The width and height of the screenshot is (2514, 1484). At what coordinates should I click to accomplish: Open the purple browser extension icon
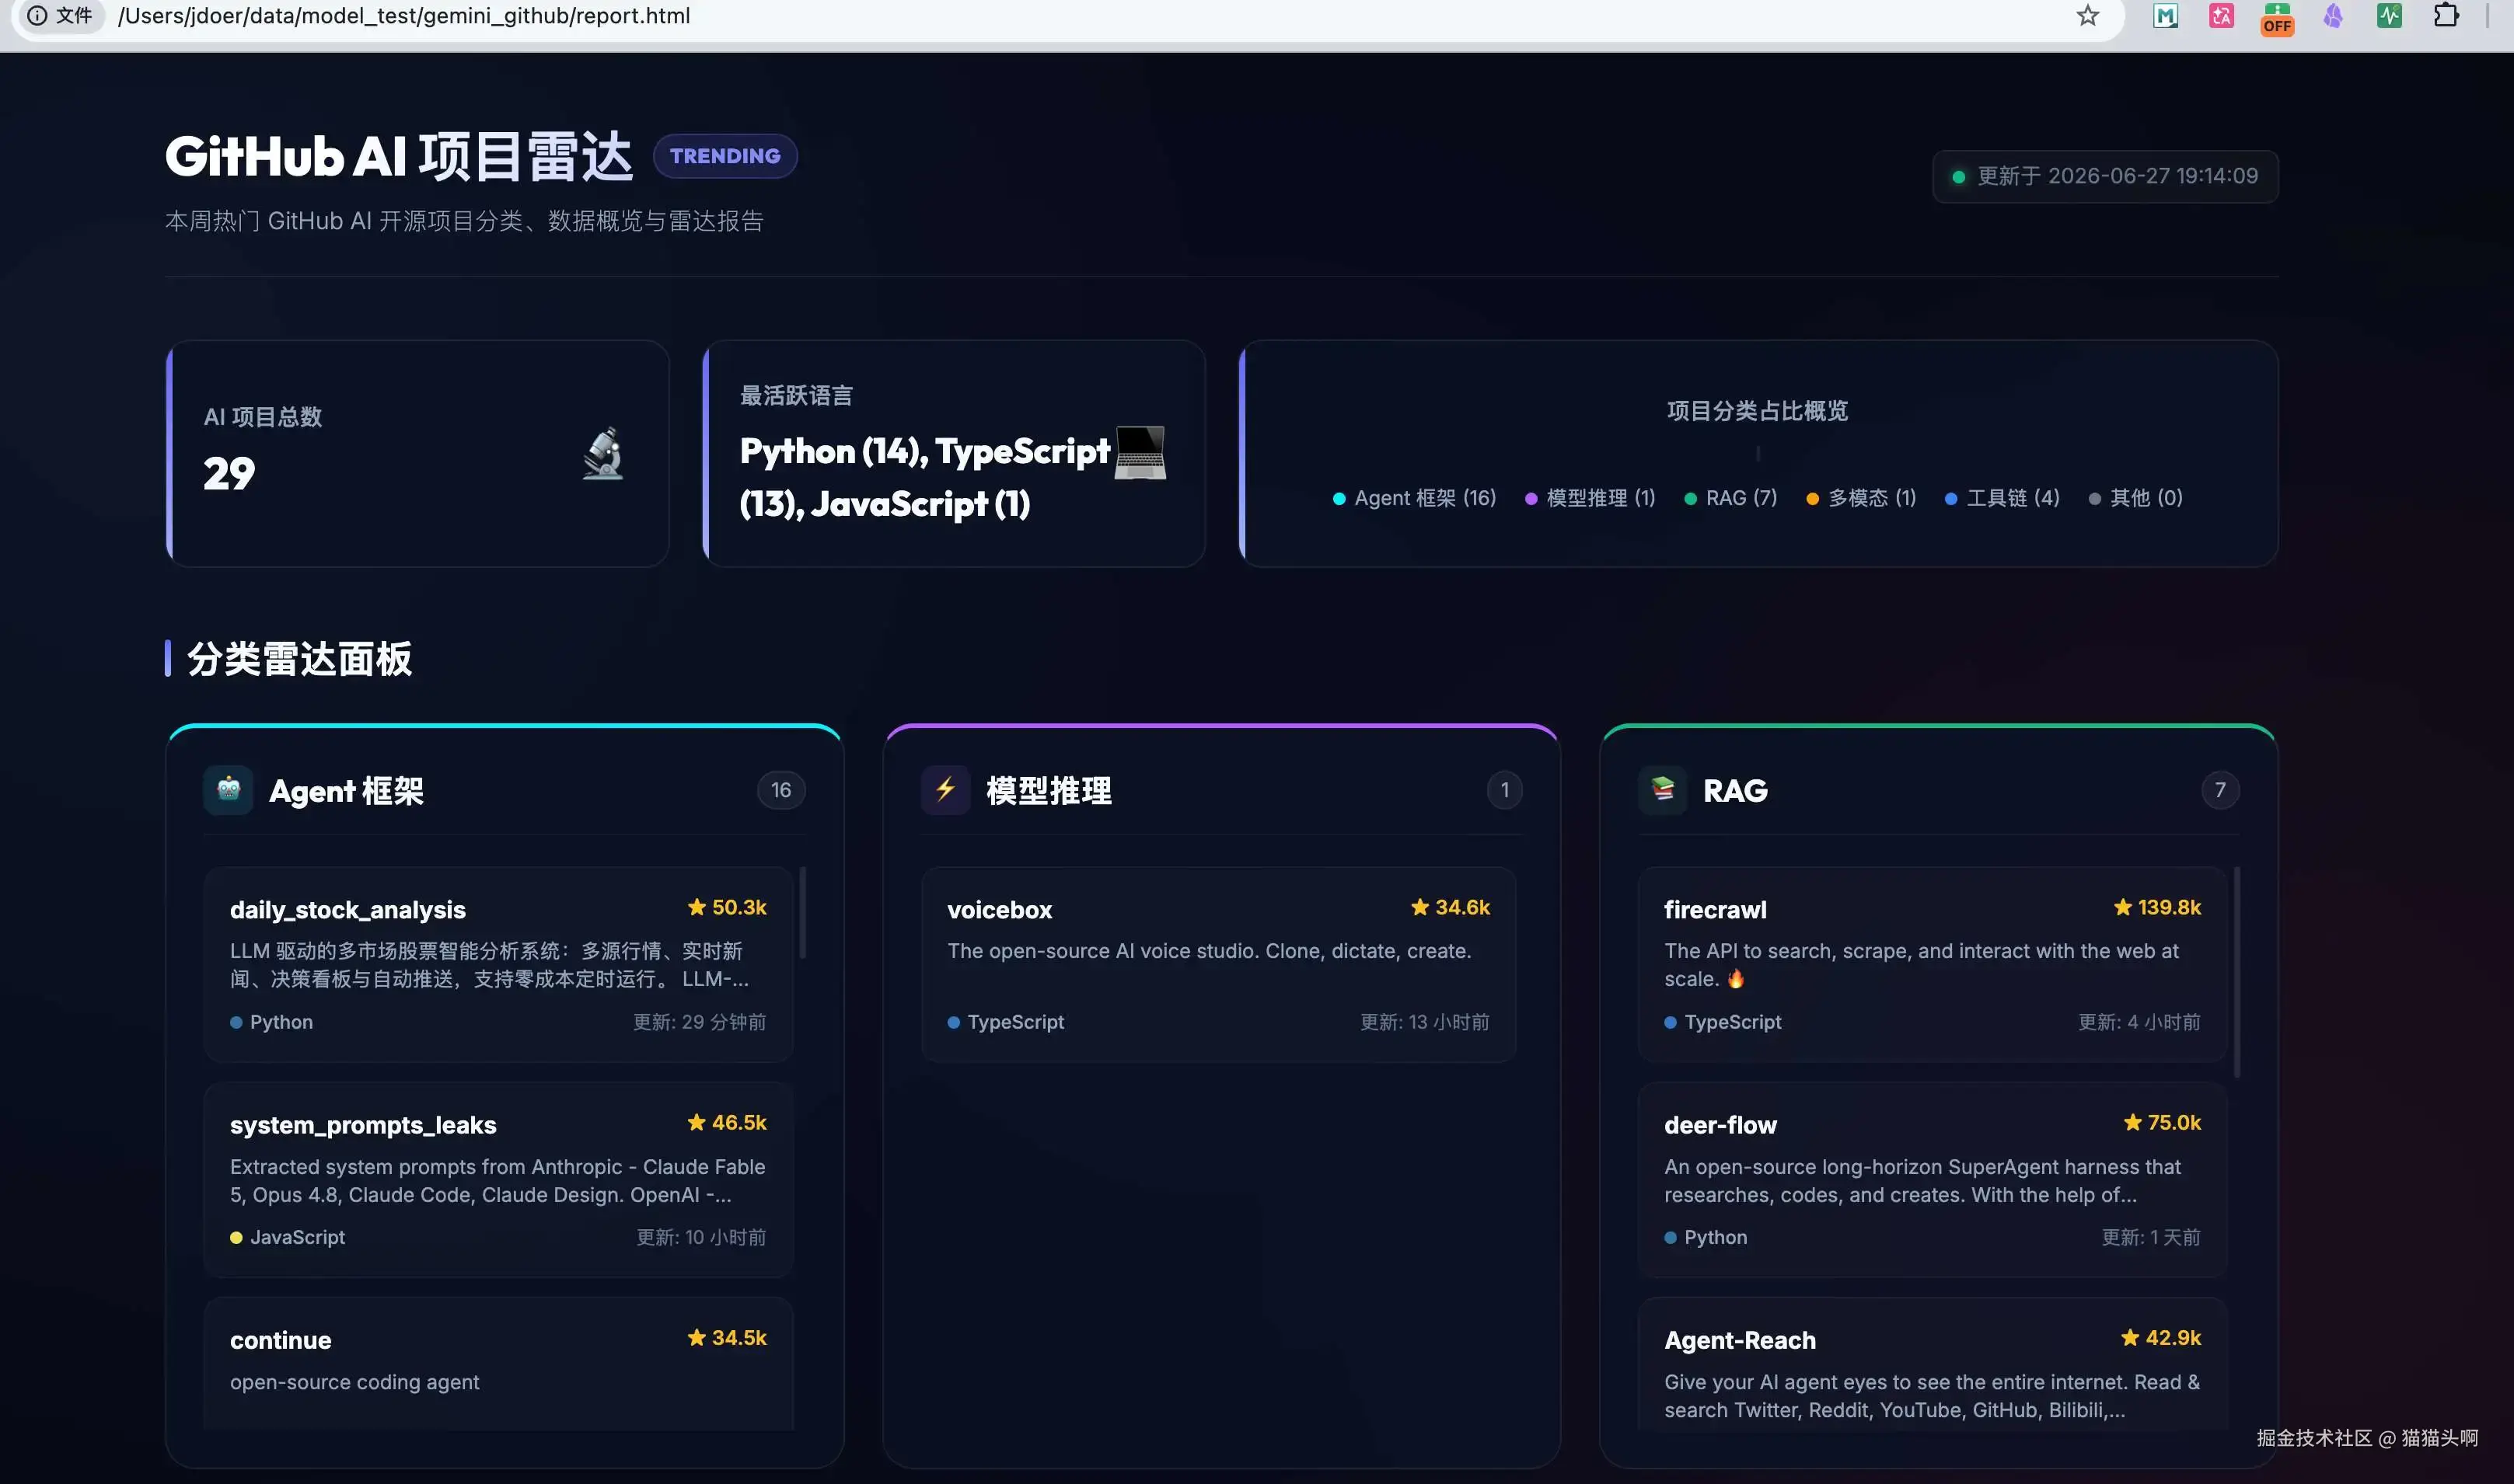click(2333, 16)
